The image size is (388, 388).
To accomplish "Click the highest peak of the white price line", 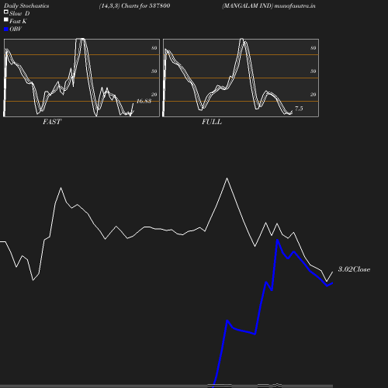I will tap(227, 178).
